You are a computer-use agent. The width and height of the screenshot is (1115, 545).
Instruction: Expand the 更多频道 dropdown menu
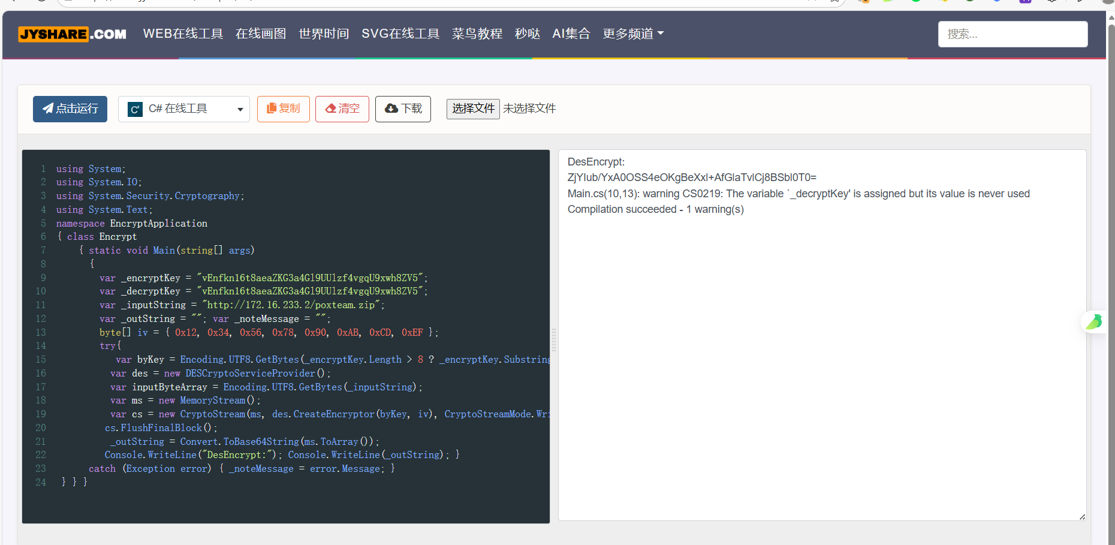pos(633,34)
